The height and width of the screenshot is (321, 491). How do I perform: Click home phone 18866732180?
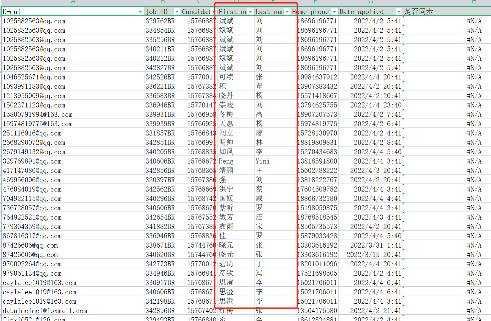pyautogui.click(x=317, y=199)
